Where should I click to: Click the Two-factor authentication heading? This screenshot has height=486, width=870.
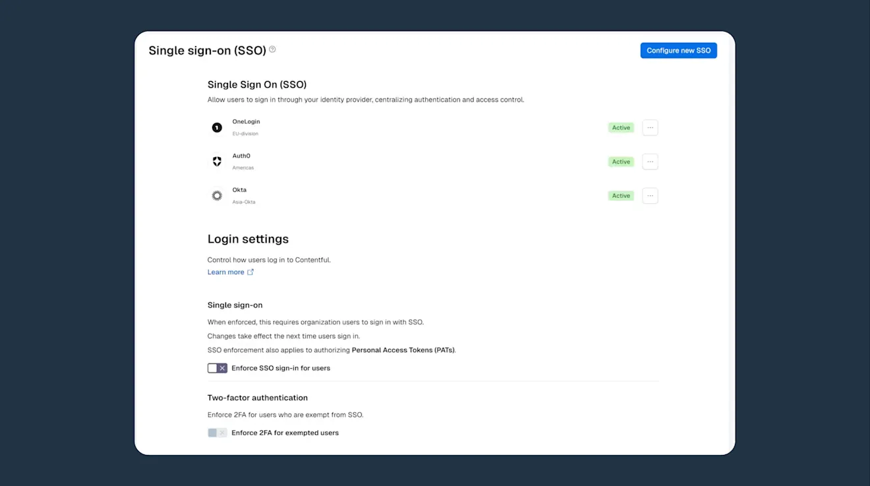coord(258,398)
